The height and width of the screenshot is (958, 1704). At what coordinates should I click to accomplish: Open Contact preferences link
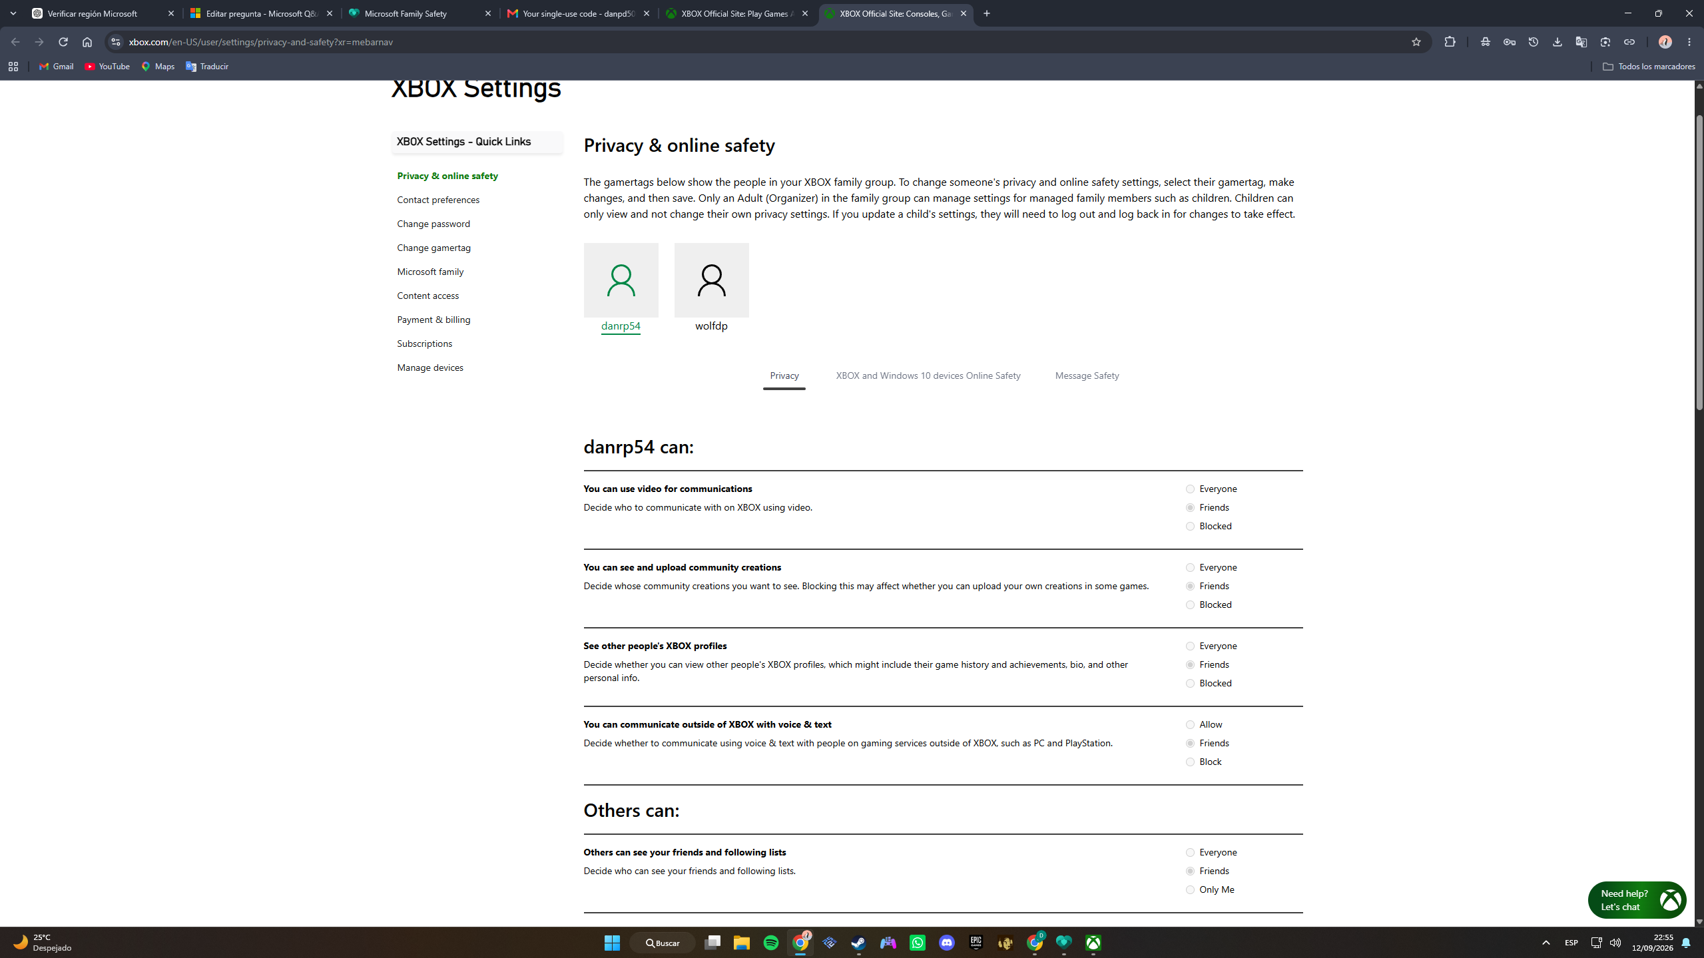pyautogui.click(x=438, y=200)
